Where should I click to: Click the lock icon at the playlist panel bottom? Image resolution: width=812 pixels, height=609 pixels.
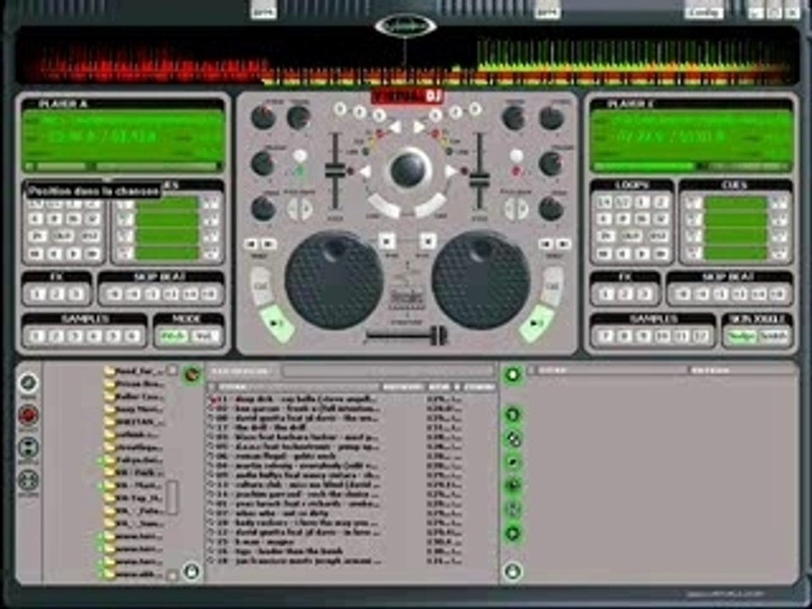coord(513,571)
